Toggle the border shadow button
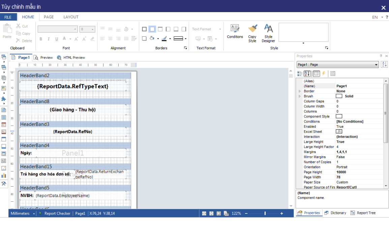The width and height of the screenshot is (389, 228). pyautogui.click(x=144, y=38)
